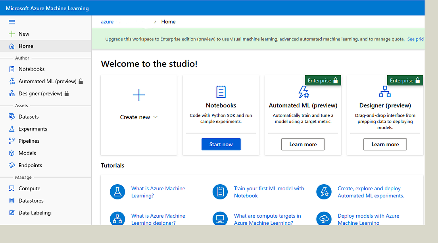Screen dimensions: 438x243
Task: Open the Notebooks section in sidebar
Action: 31,69
